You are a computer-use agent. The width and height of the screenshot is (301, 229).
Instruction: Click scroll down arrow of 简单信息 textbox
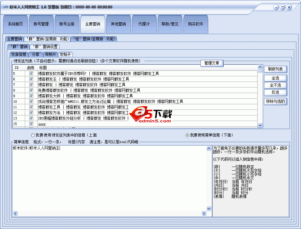pyautogui.click(x=209, y=209)
